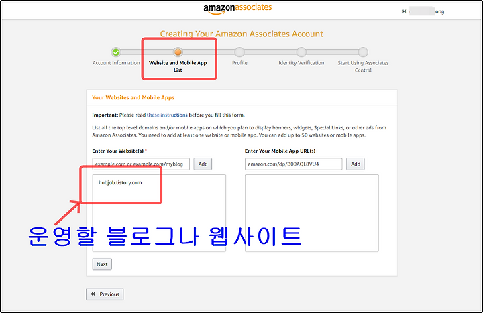Click Add button next to website field
The width and height of the screenshot is (483, 313).
point(203,164)
